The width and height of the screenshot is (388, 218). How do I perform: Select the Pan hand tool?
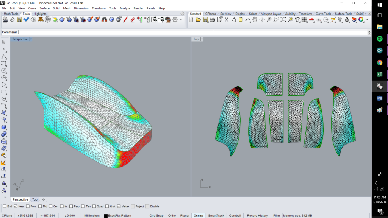point(255,20)
